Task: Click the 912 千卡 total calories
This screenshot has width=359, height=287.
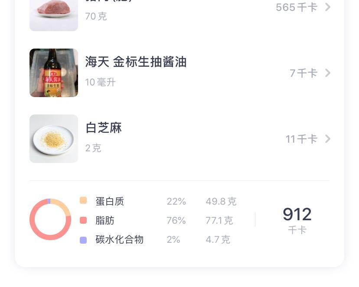Action: 297,219
